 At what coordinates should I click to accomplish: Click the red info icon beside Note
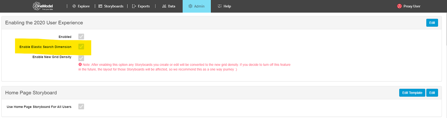point(80,64)
